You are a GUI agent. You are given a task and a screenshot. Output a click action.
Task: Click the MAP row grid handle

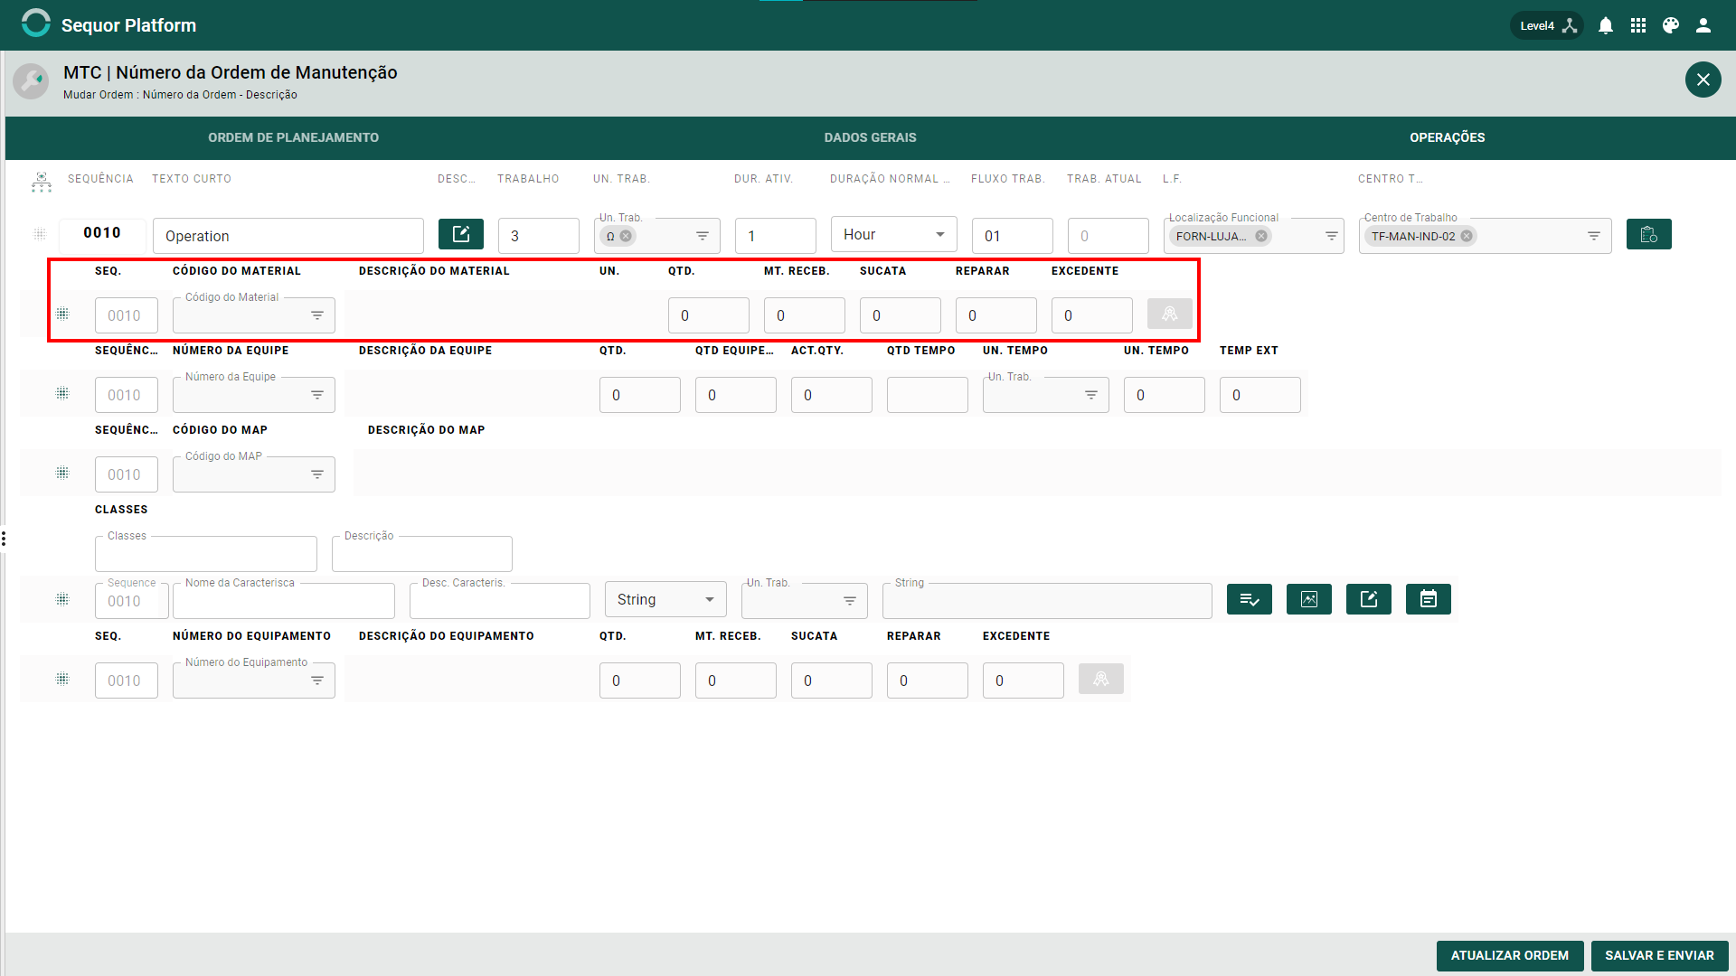click(62, 473)
